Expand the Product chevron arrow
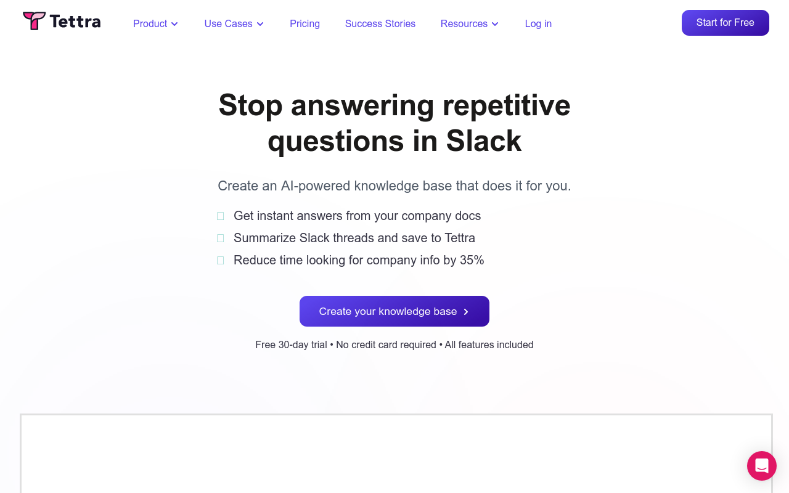Screen dimensions: 789x493 (174, 24)
